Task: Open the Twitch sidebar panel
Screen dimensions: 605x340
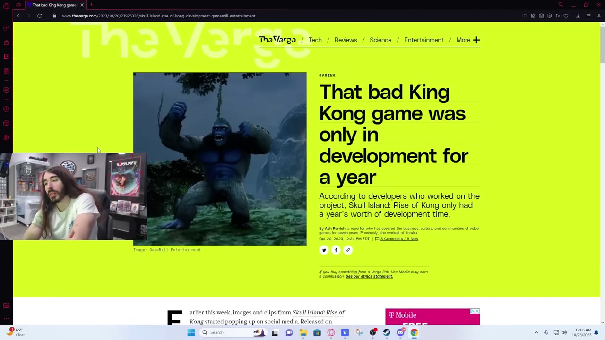Action: [6, 57]
